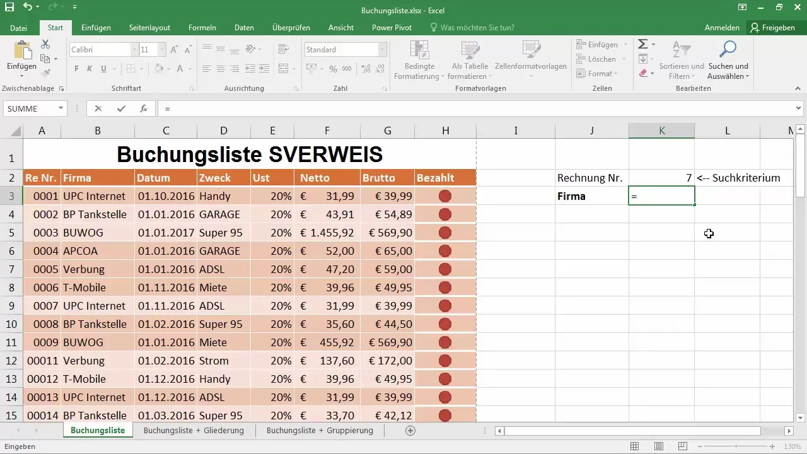Click the decrease font size icon
This screenshot has width=807, height=454.
click(x=187, y=49)
